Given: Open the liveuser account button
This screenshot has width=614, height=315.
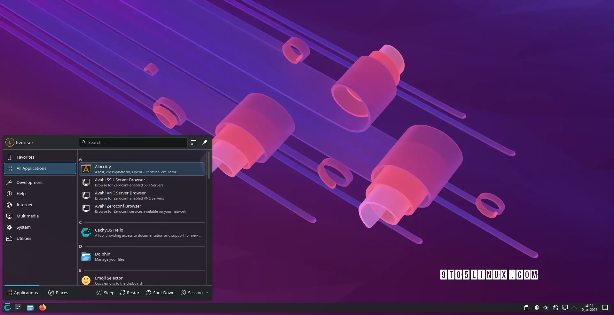Looking at the screenshot, I should (20, 142).
